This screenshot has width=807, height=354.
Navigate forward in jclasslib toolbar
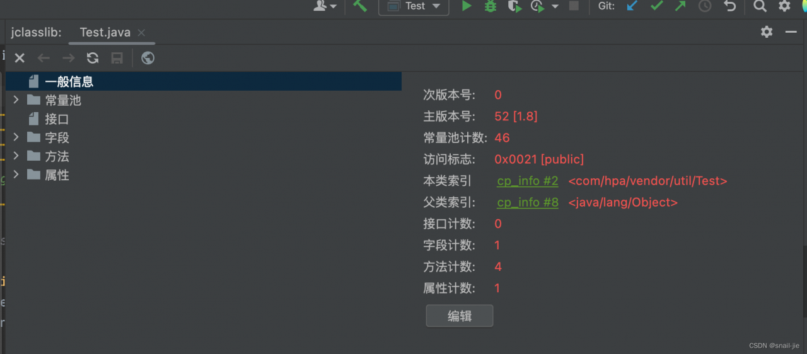68,58
